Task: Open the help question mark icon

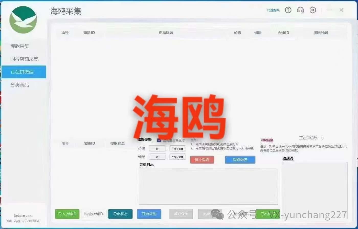Action: [x=288, y=10]
